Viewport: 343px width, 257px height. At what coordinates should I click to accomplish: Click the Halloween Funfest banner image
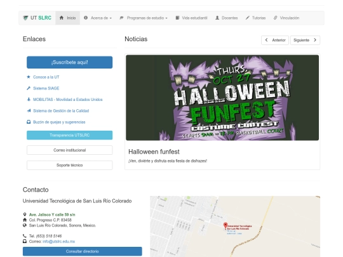(x=222, y=98)
